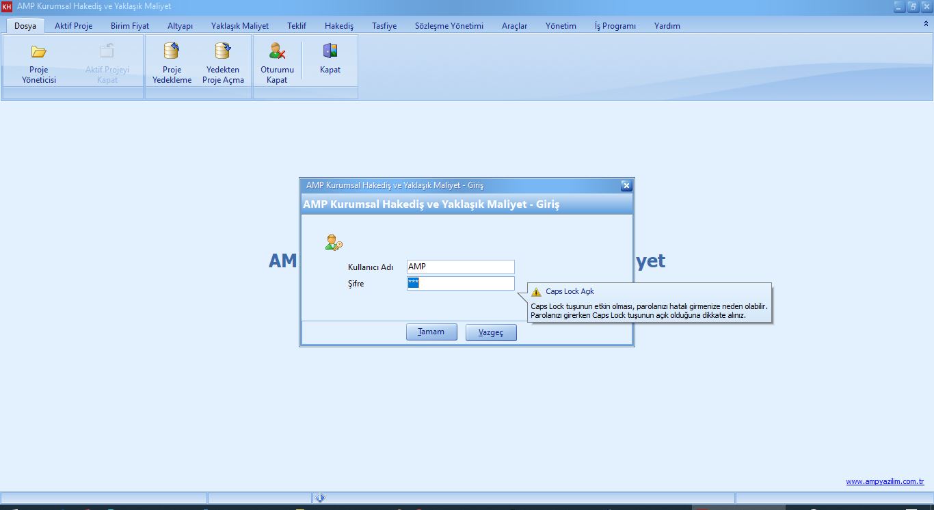Minimize the AMP Kurumsal main window
934x510 pixels.
click(899, 6)
